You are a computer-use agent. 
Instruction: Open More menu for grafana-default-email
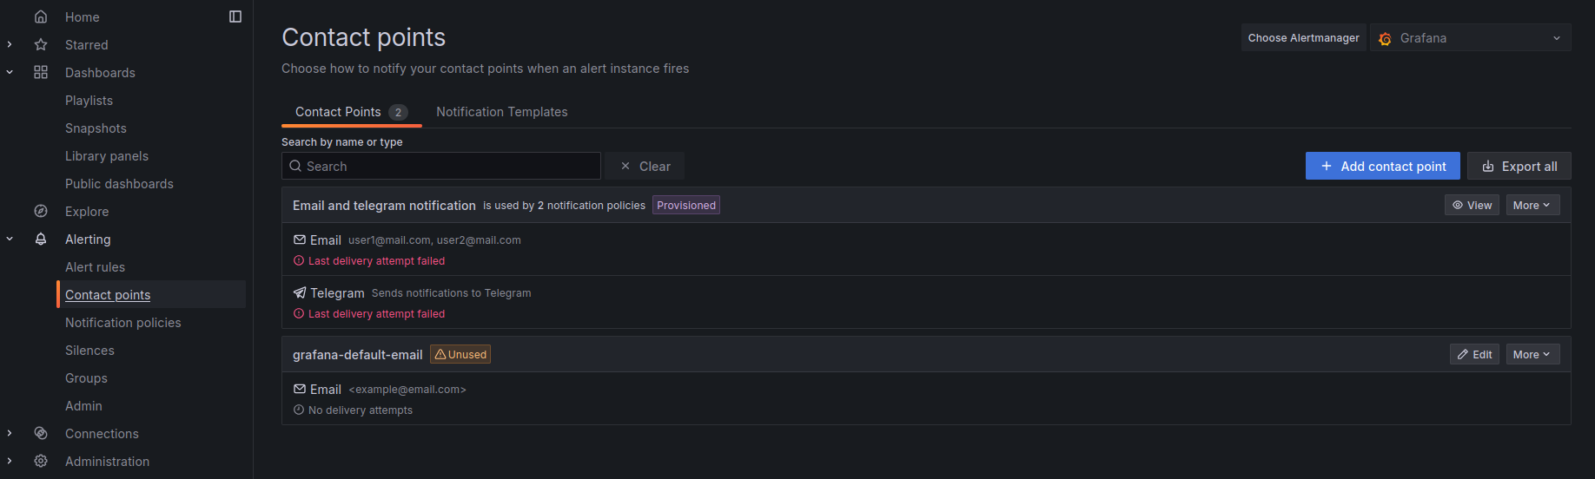coord(1532,354)
